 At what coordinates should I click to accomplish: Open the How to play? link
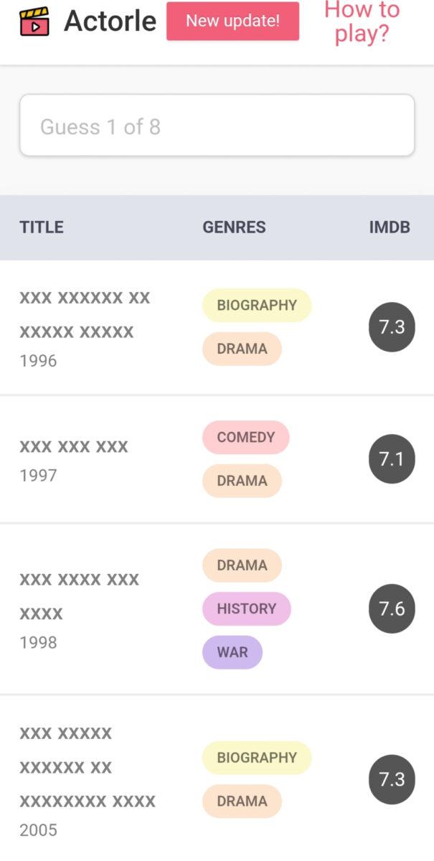coord(362,22)
